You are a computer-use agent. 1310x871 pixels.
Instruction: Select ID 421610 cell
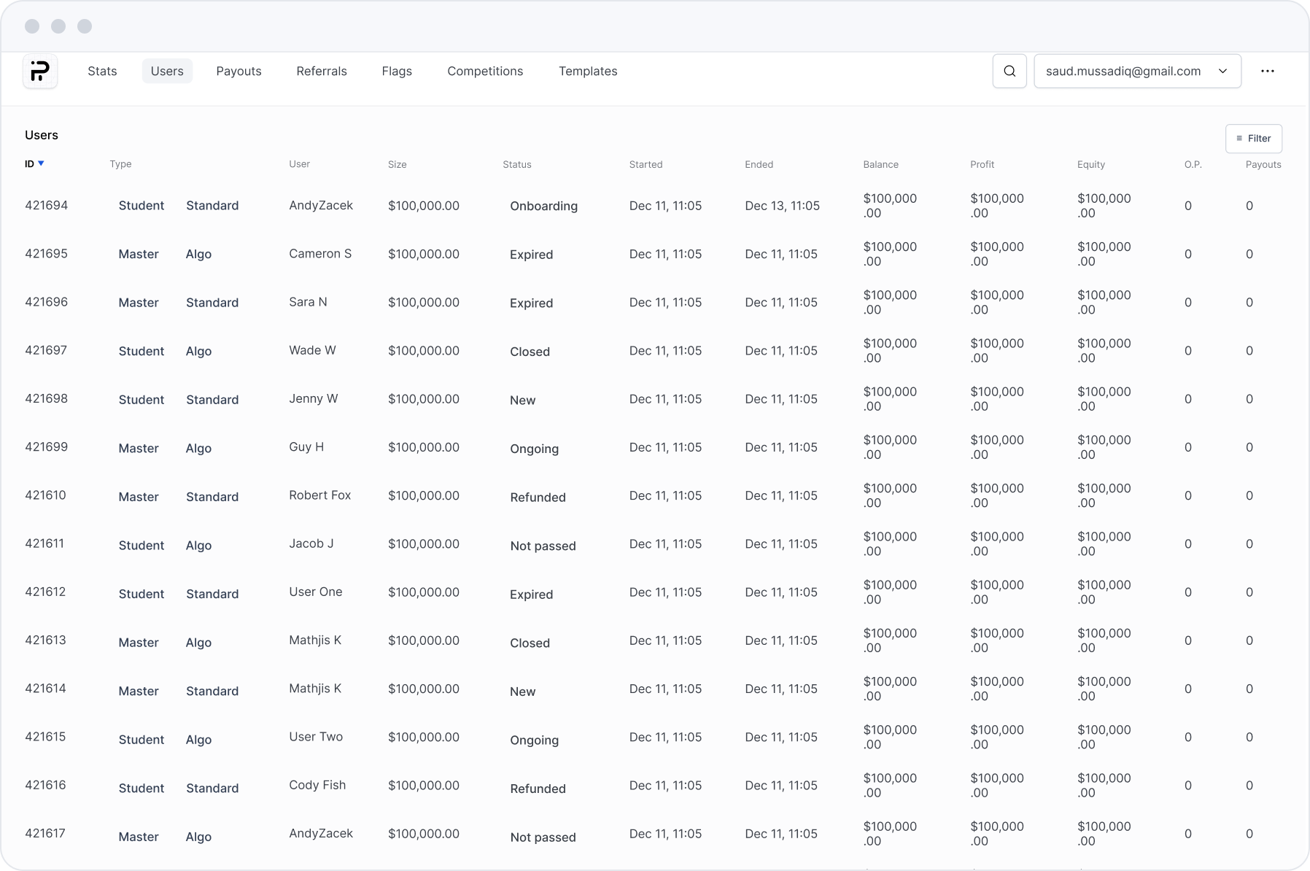(45, 495)
